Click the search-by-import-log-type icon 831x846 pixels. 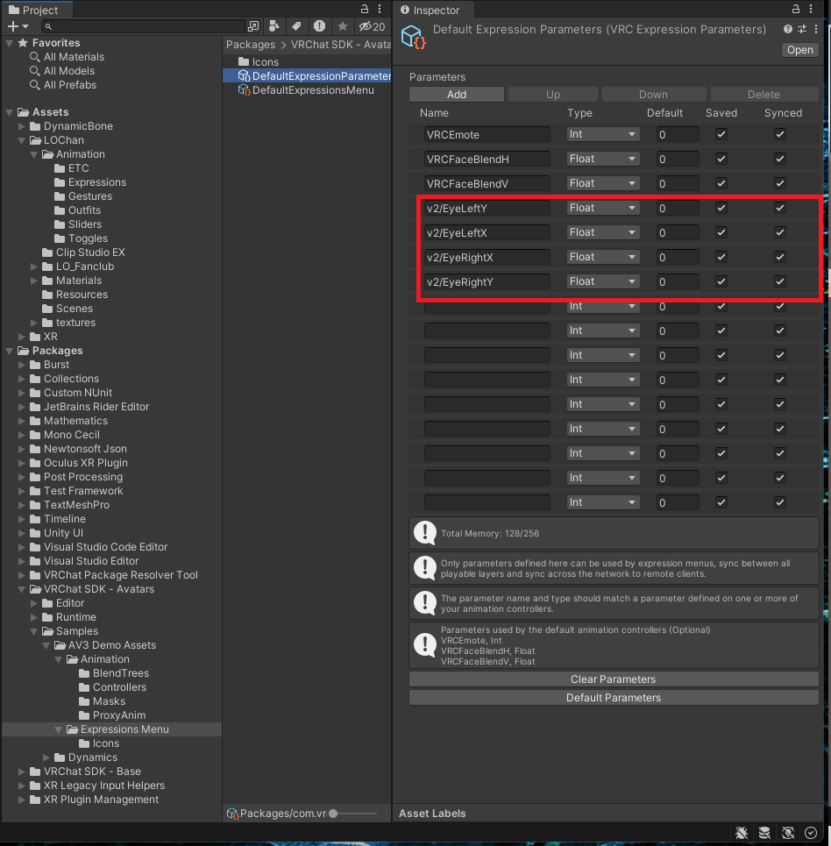pyautogui.click(x=319, y=26)
